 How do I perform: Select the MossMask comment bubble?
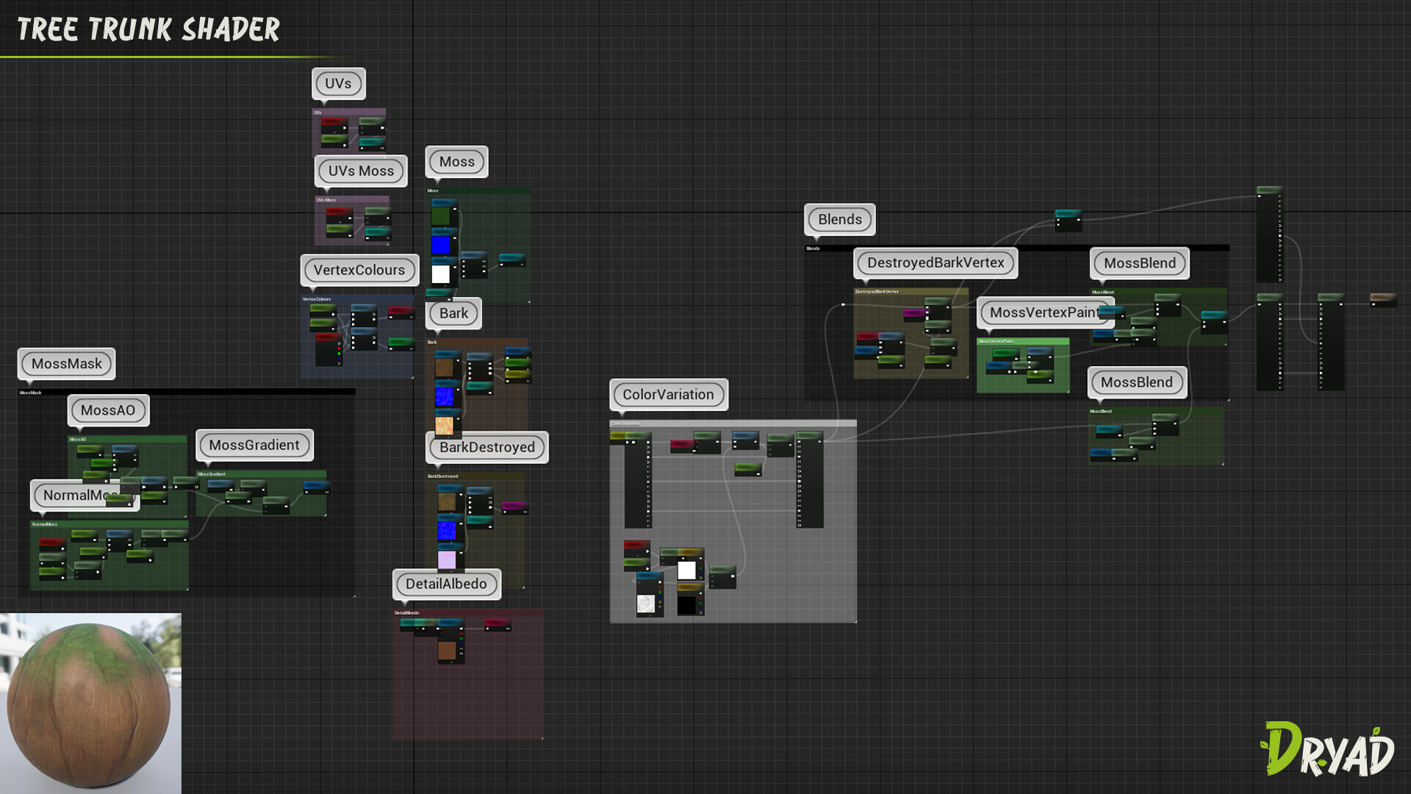click(x=66, y=364)
